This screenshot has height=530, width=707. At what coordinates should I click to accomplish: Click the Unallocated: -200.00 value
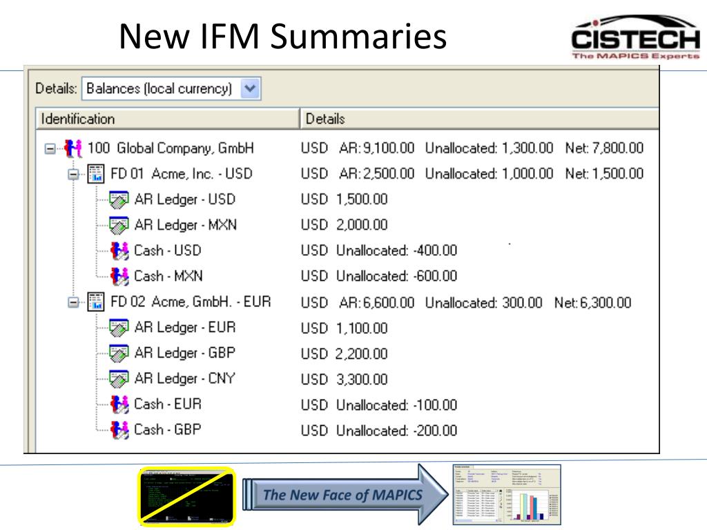[397, 431]
